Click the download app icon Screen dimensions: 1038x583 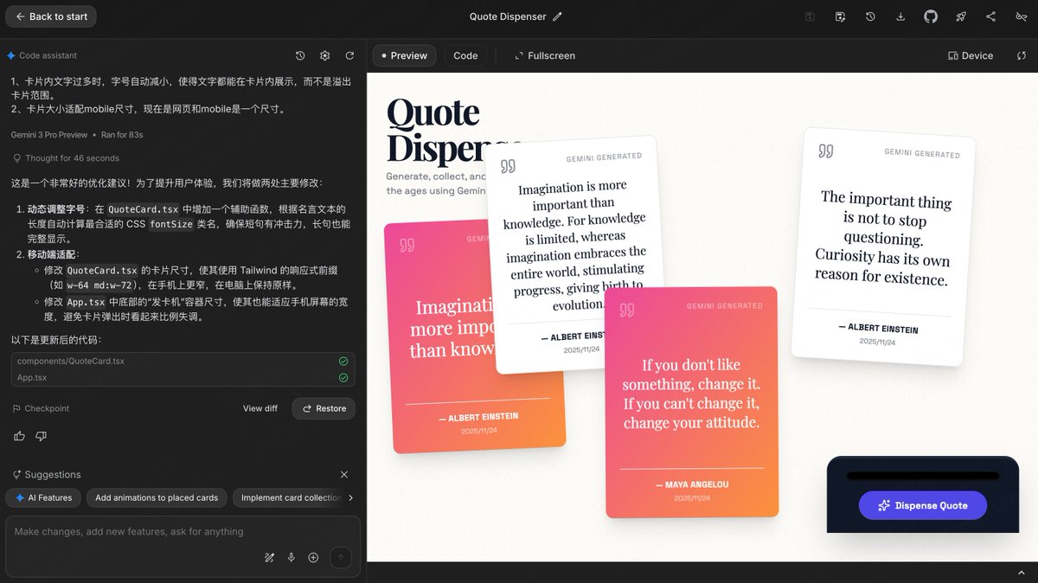(900, 16)
